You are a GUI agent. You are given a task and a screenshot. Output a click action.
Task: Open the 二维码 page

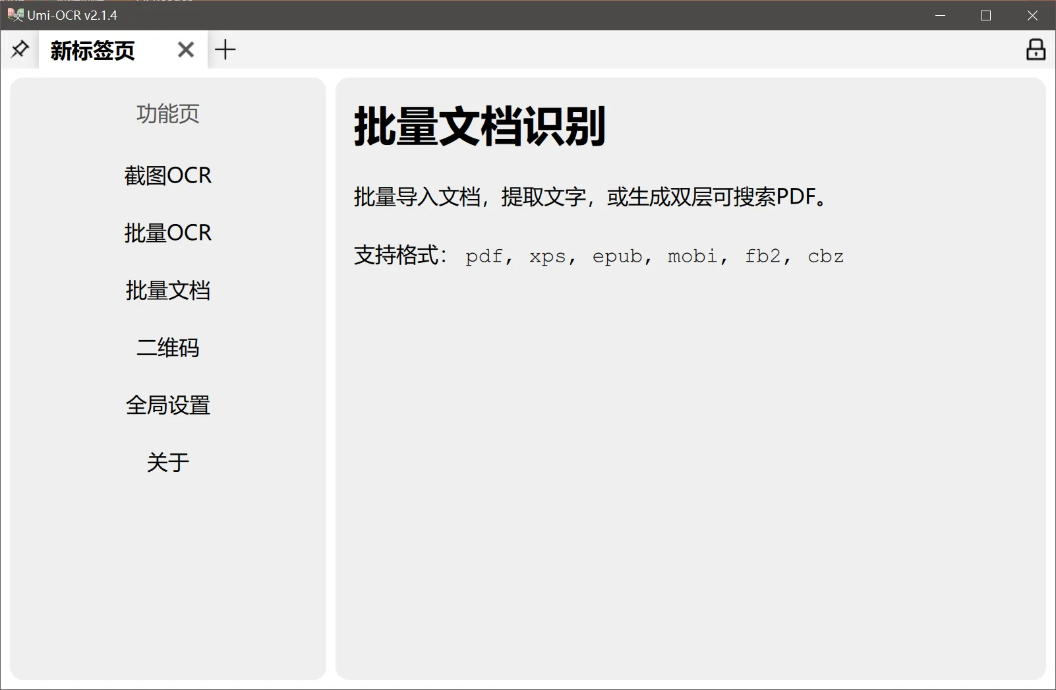(x=168, y=348)
